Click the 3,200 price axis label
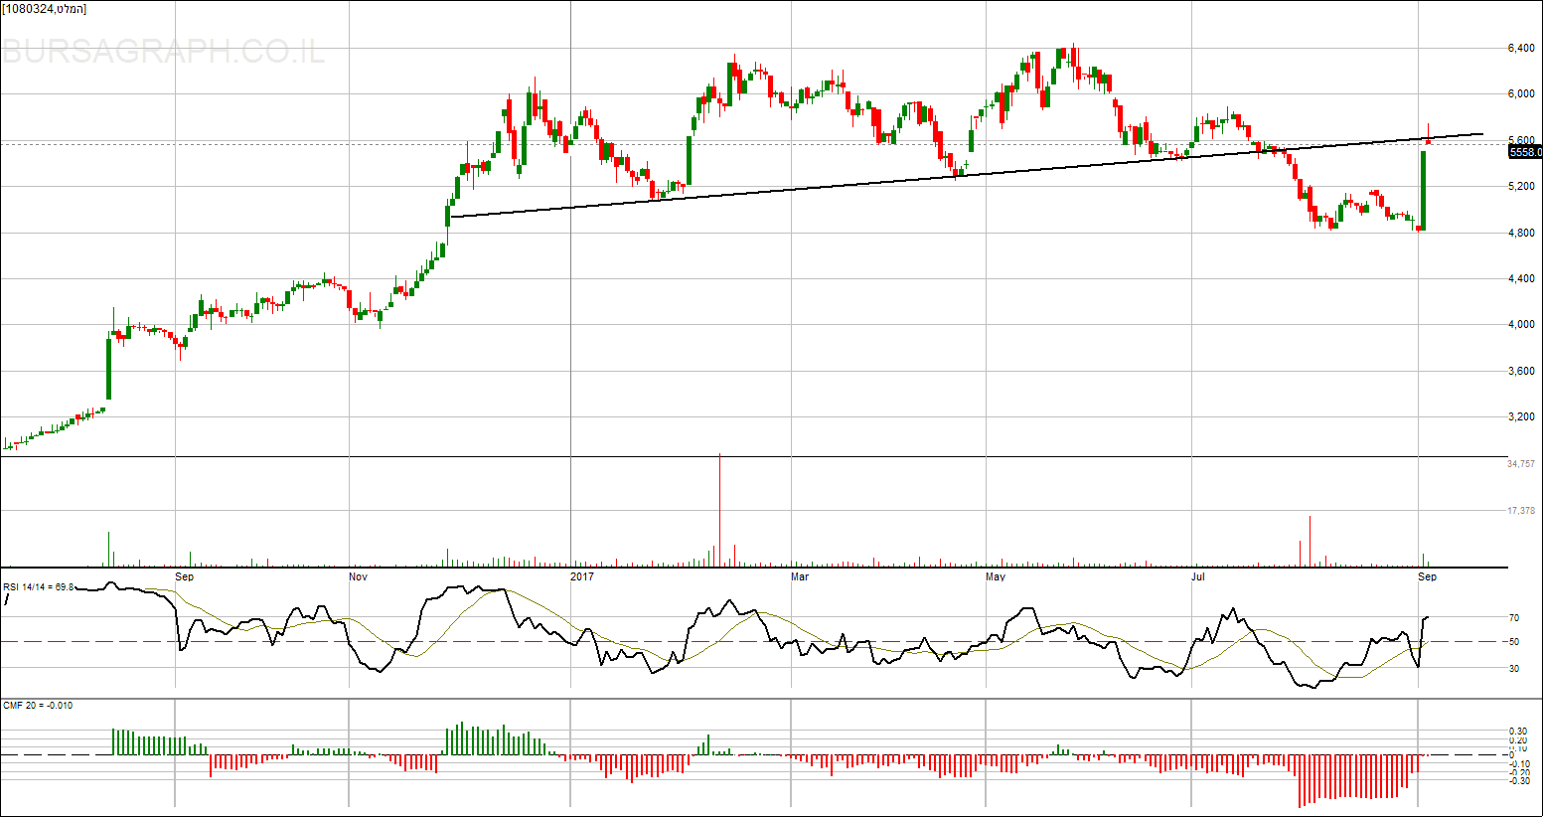This screenshot has height=817, width=1543. click(x=1521, y=417)
